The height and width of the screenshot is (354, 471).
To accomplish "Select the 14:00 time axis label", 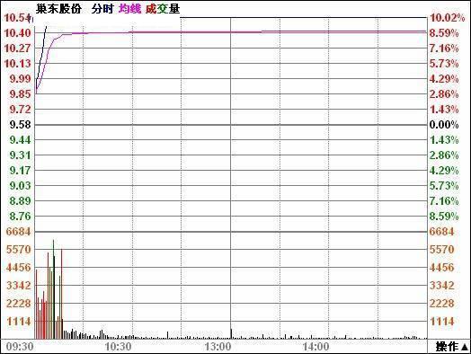I will [x=315, y=347].
